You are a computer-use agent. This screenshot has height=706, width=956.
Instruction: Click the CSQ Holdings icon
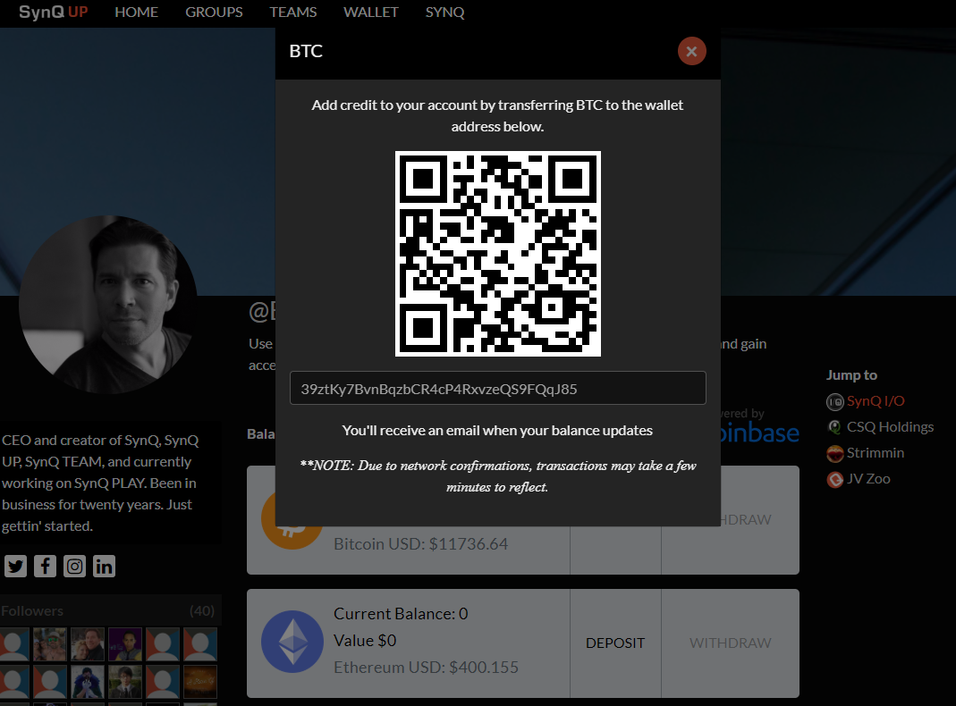tap(834, 427)
